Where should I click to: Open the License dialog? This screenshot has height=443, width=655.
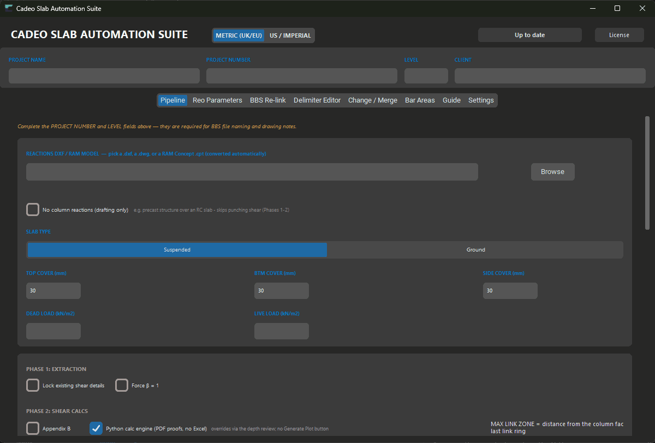point(619,35)
